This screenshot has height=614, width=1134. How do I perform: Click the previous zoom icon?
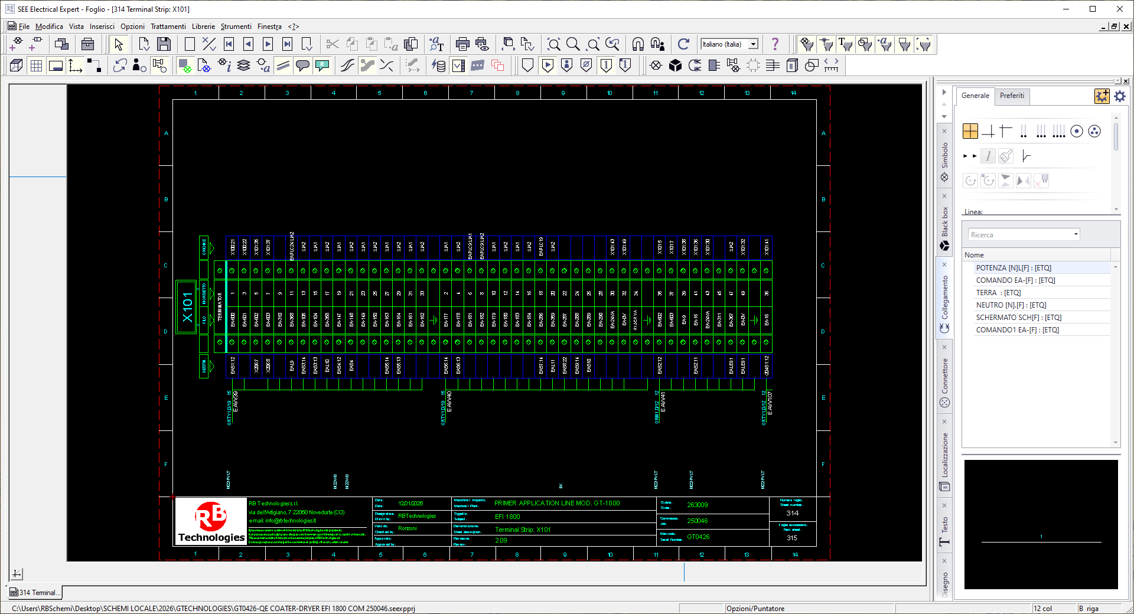coord(612,44)
